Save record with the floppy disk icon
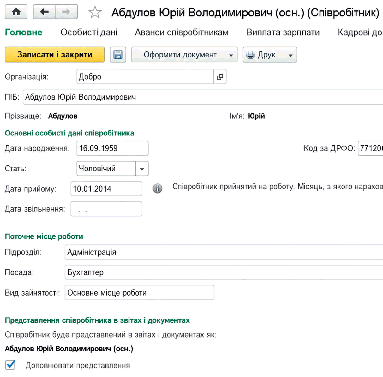 118,55
